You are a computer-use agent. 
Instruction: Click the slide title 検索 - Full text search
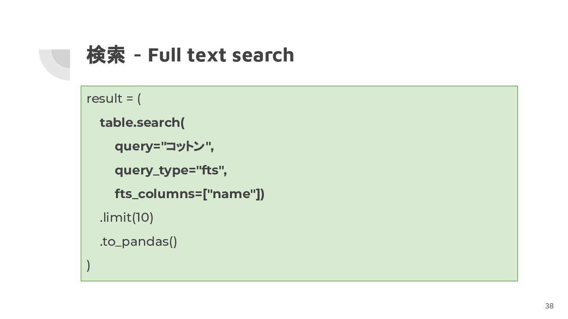point(190,55)
